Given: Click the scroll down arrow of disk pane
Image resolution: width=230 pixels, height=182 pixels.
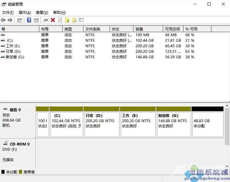Looking at the screenshot, I should [x=227, y=166].
